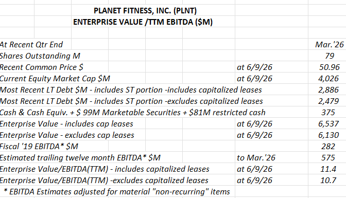Select the trailing EBITDA value 575
Image resolution: width=346 pixels, height=198 pixels.
tap(328, 158)
